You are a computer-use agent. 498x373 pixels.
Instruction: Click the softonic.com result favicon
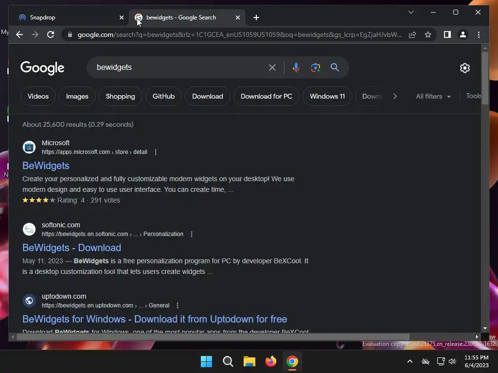coord(29,229)
